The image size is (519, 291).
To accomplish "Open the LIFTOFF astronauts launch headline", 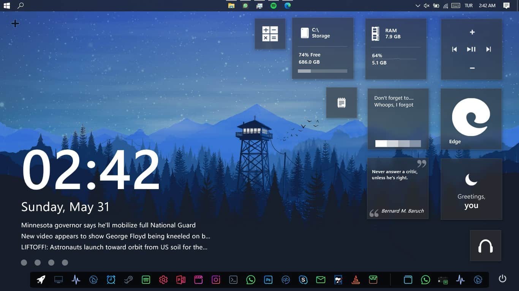I will coord(114,247).
